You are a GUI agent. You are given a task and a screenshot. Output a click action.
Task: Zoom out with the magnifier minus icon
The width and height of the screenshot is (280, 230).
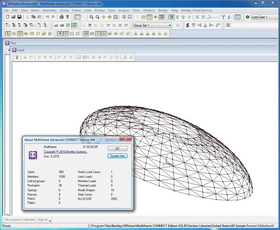click(98, 17)
